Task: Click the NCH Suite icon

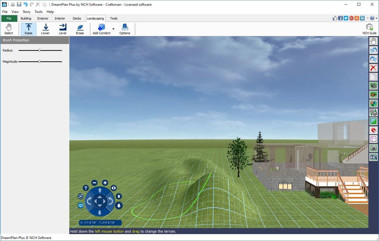Action: coord(369,29)
